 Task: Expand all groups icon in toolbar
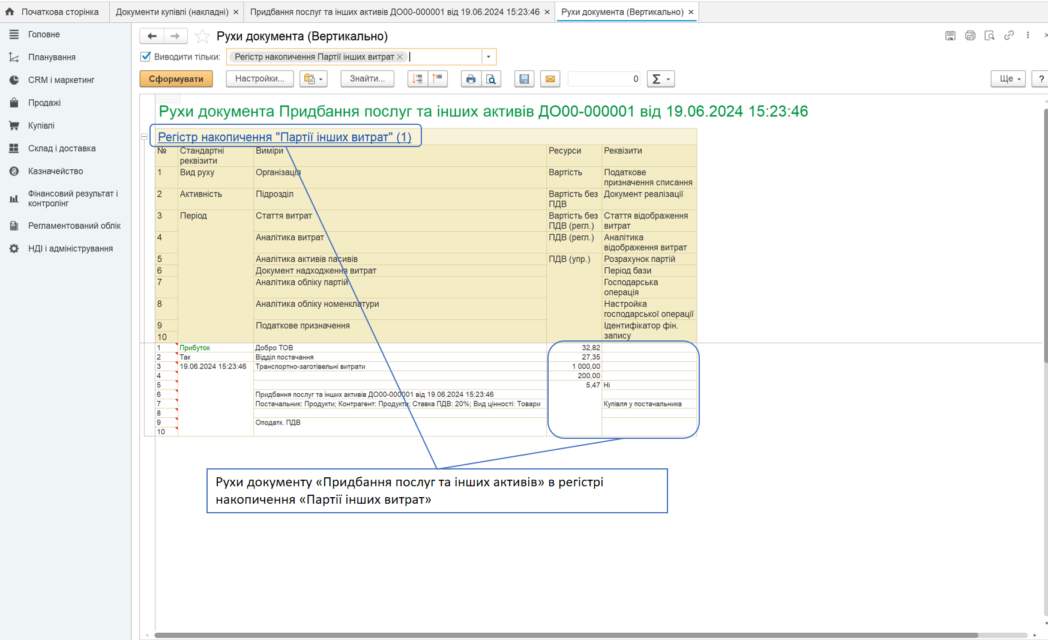[418, 79]
